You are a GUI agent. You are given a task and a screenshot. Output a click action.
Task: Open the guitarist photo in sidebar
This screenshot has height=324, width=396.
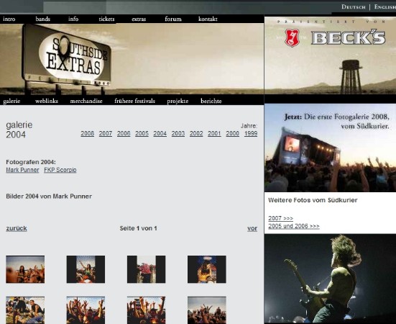[x=330, y=279]
